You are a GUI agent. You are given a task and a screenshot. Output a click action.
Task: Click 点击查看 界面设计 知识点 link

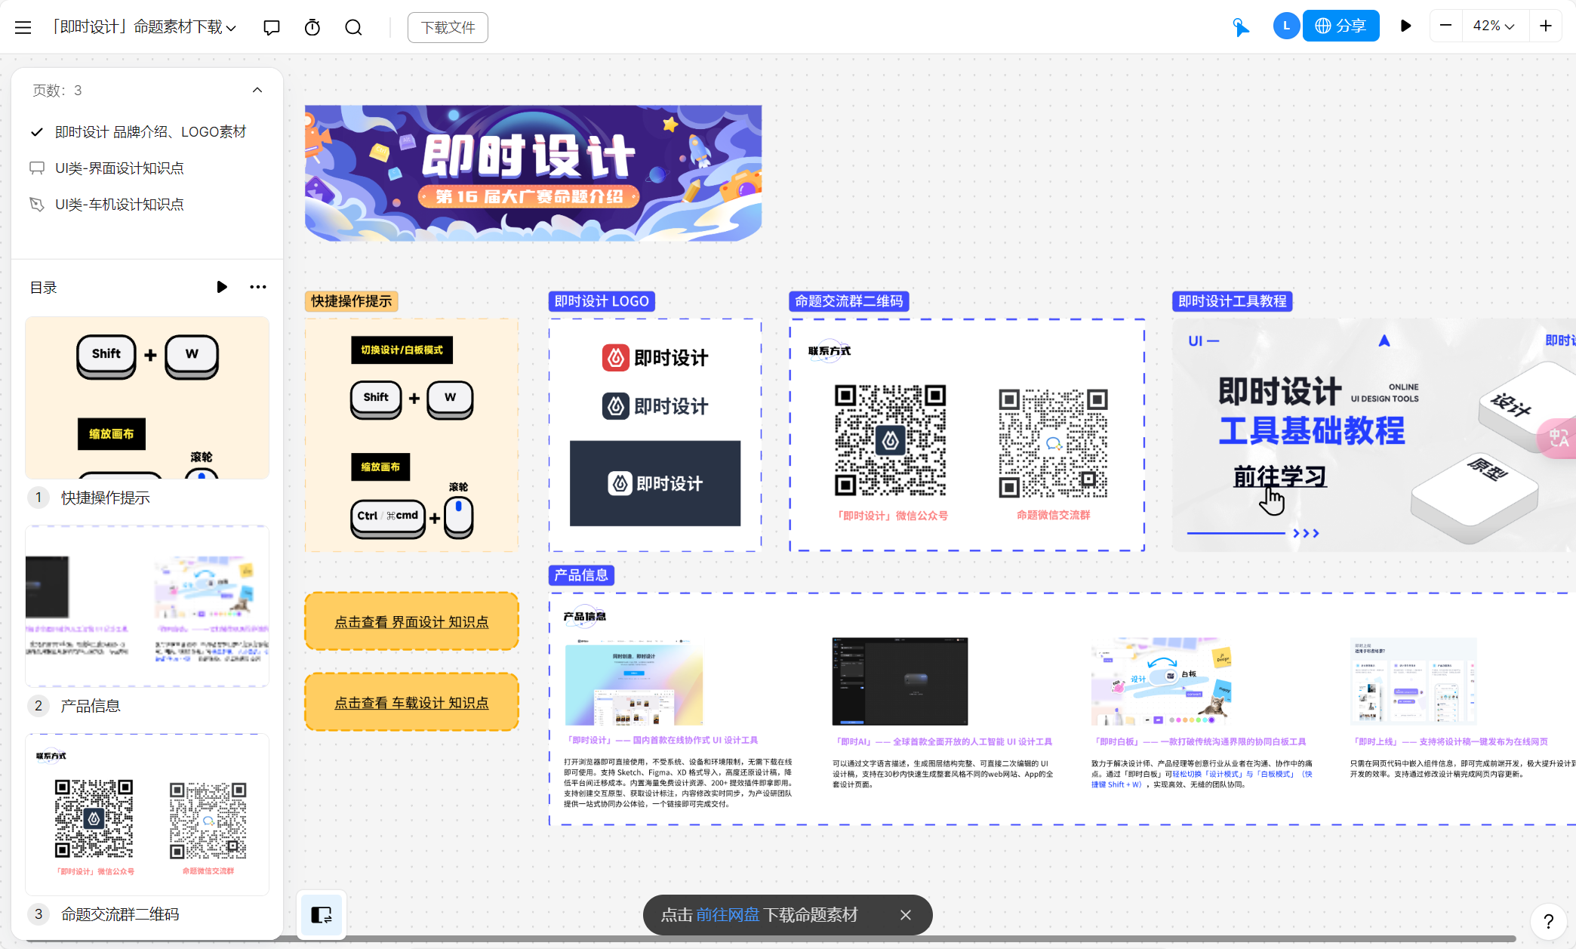pos(411,621)
